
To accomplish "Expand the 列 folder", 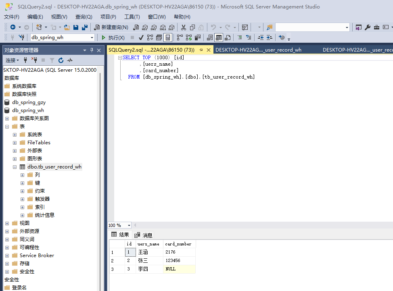I will (x=22, y=175).
